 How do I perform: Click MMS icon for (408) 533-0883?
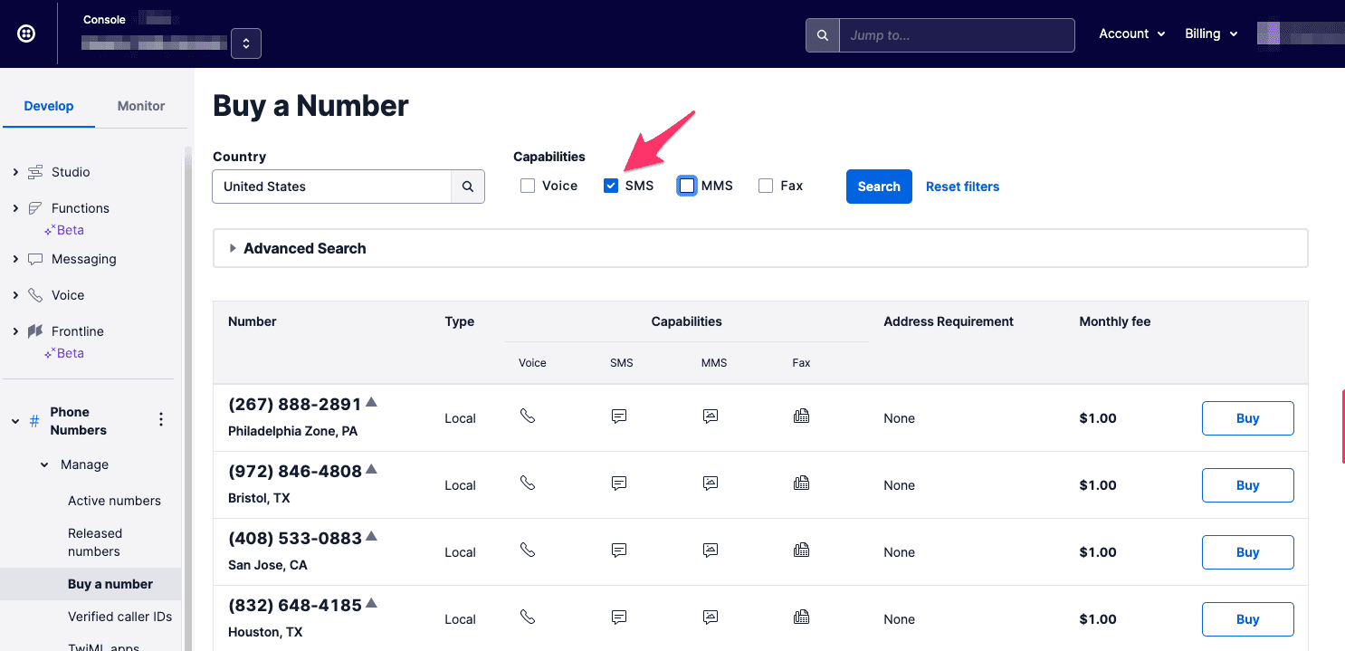[711, 550]
